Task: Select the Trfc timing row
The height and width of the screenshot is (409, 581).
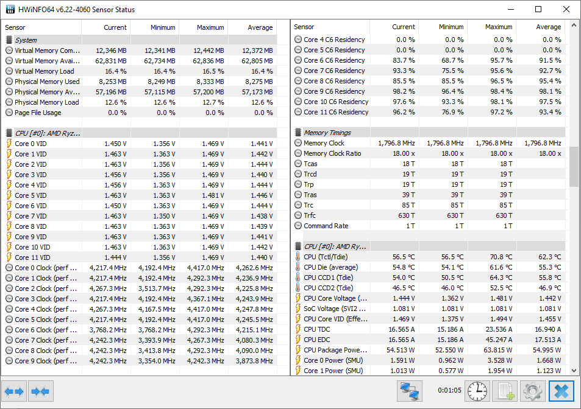Action: (x=429, y=215)
